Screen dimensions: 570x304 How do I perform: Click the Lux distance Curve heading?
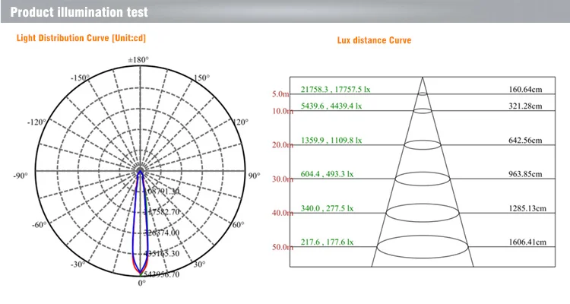point(374,40)
